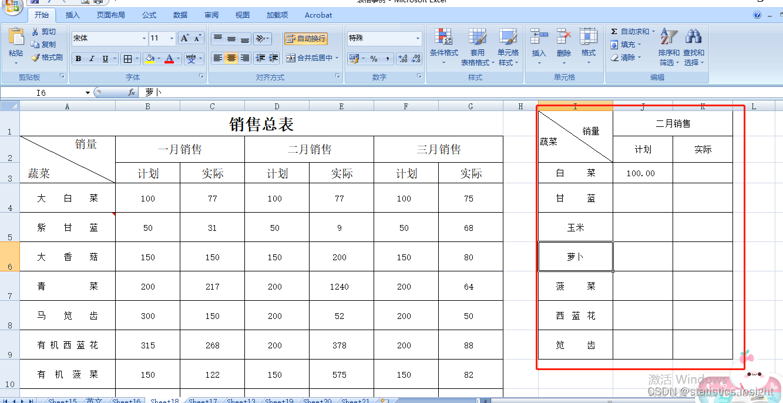Expand the AutoSum (自动求和) dropdown arrow
The height and width of the screenshot is (403, 783).
pyautogui.click(x=653, y=32)
